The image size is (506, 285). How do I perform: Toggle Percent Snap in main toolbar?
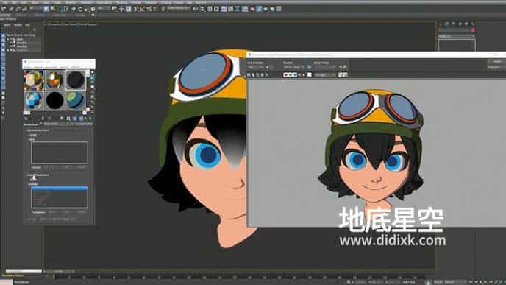[149, 9]
